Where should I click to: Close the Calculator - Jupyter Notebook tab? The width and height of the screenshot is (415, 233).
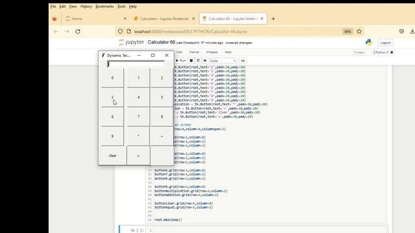[193, 19]
